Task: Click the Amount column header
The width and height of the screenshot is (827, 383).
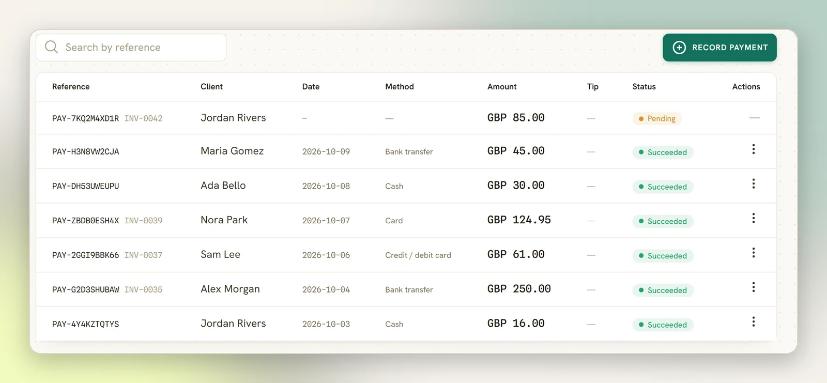Action: pyautogui.click(x=502, y=87)
